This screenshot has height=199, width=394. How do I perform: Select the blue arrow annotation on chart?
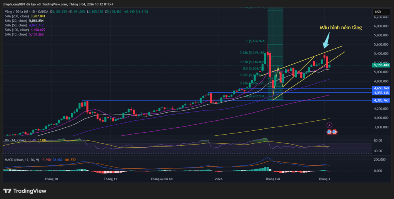[x=327, y=39]
